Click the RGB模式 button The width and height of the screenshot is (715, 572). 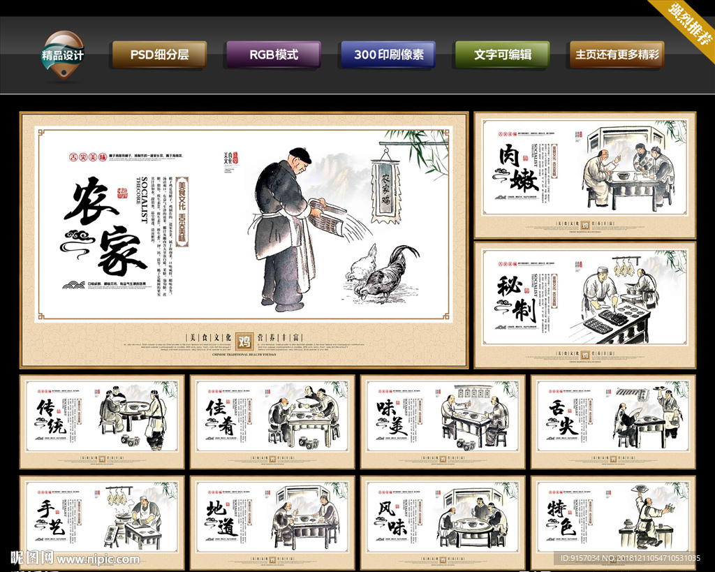point(274,54)
